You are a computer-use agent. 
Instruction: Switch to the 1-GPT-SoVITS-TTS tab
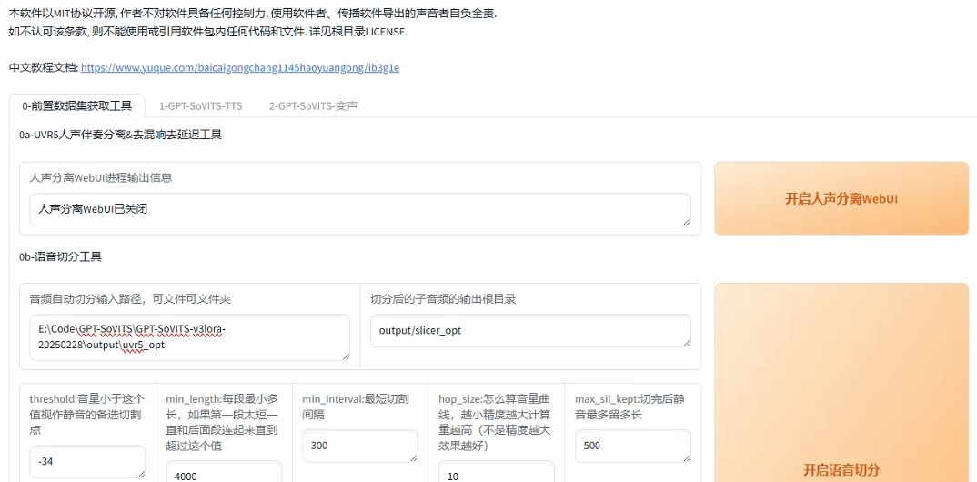coord(201,105)
